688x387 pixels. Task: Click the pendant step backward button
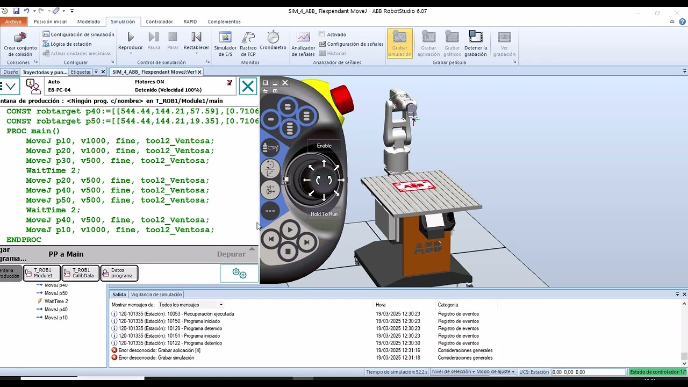click(271, 239)
